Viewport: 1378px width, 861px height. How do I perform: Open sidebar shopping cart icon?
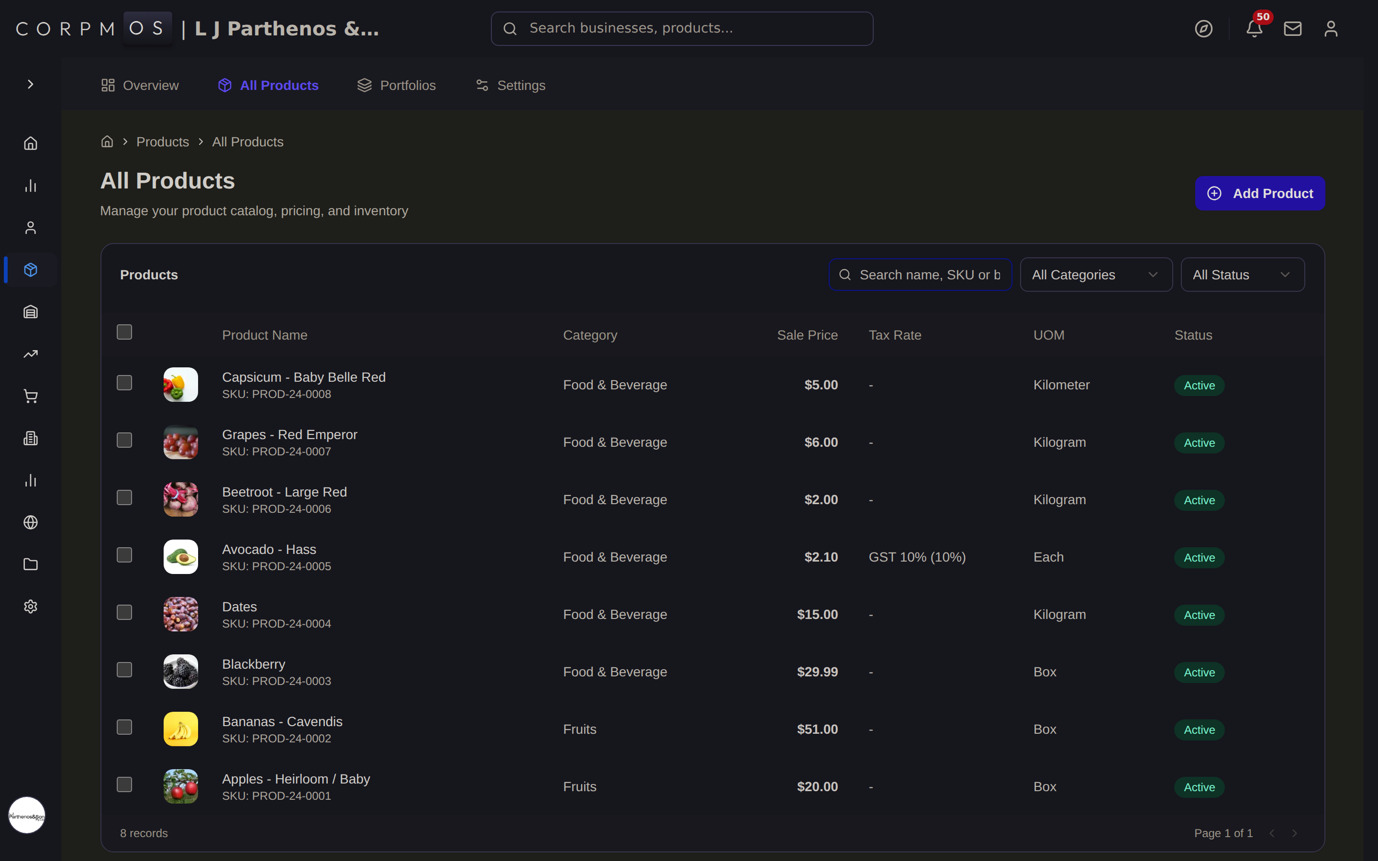[31, 397]
